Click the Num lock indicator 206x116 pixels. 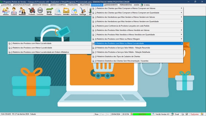[97, 114]
